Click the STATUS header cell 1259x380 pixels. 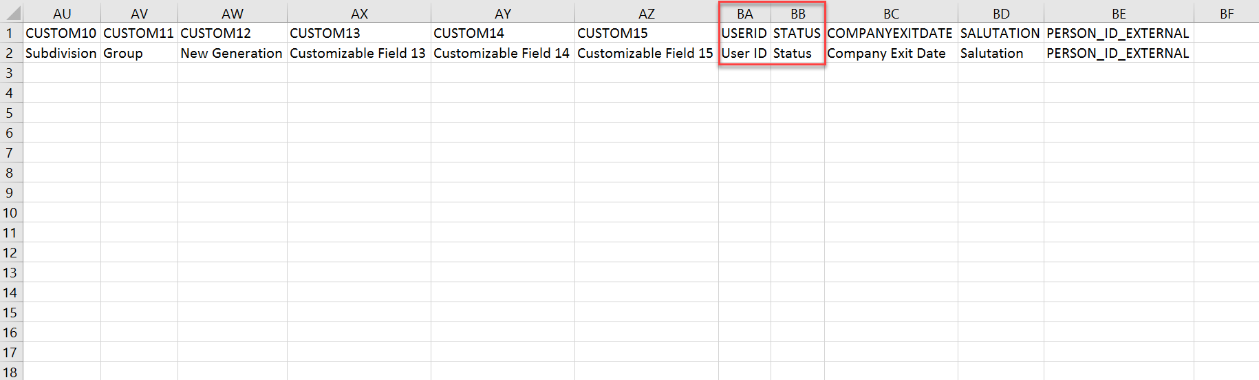pyautogui.click(x=797, y=33)
